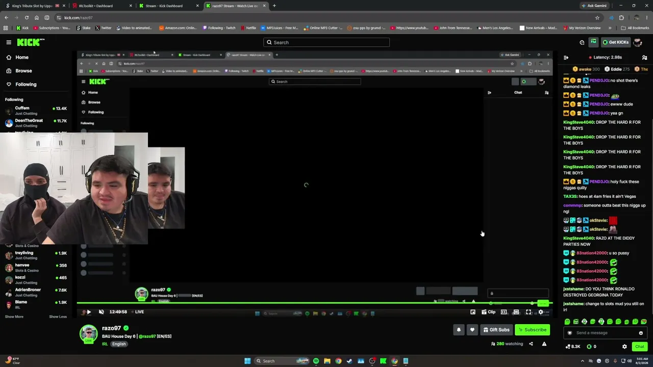Toggle follow with the heart button
The width and height of the screenshot is (653, 367).
click(x=472, y=330)
